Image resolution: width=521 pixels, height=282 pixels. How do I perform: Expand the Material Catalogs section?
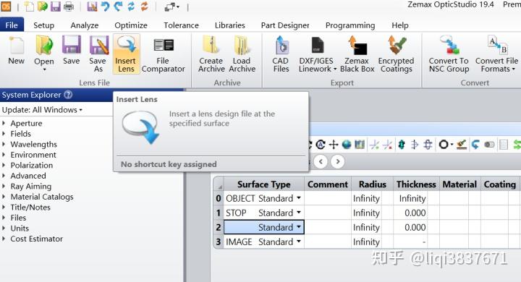pyautogui.click(x=4, y=197)
